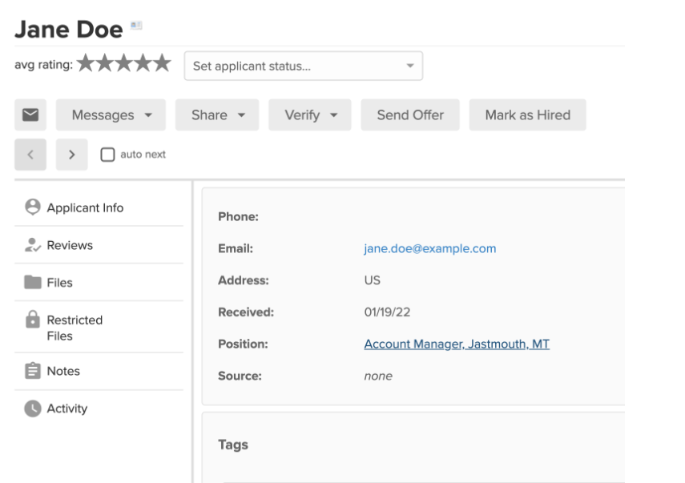Viewport: 685px width, 483px height.
Task: Click the Jane Doe name heading
Action: pyautogui.click(x=69, y=30)
